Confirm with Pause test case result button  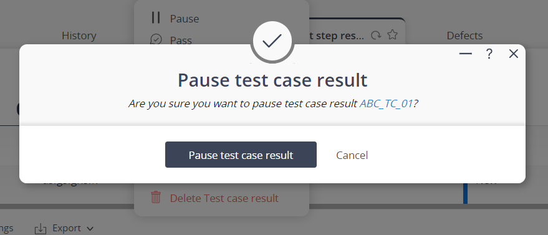tap(241, 155)
